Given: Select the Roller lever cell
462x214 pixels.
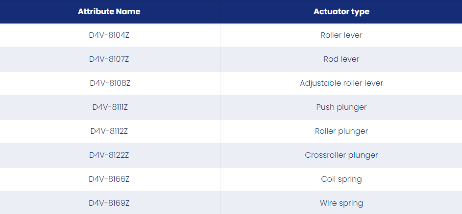Looking at the screenshot, I should pyautogui.click(x=341, y=35).
